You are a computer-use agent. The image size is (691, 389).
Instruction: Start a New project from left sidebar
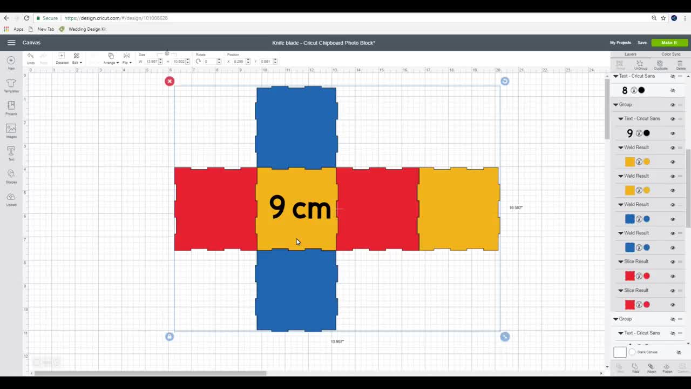point(11,63)
